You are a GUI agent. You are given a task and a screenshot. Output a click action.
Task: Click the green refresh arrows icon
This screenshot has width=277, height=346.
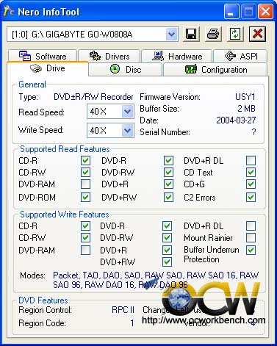[235, 34]
